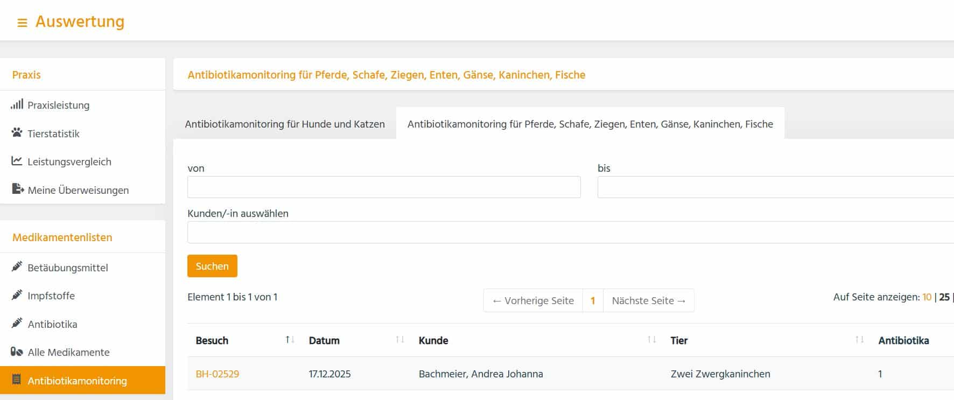Go to Nächste Seite in pagination
The image size is (954, 400).
point(648,300)
